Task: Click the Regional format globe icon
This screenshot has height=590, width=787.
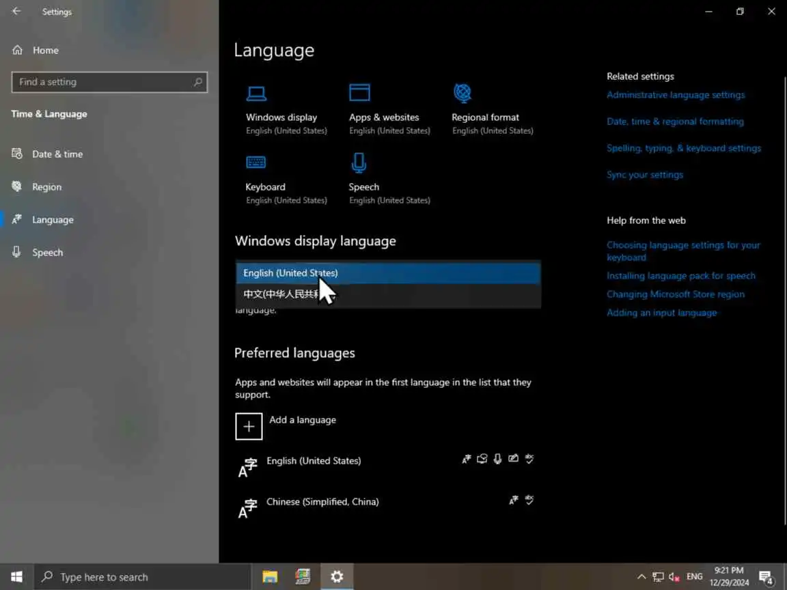Action: coord(462,93)
